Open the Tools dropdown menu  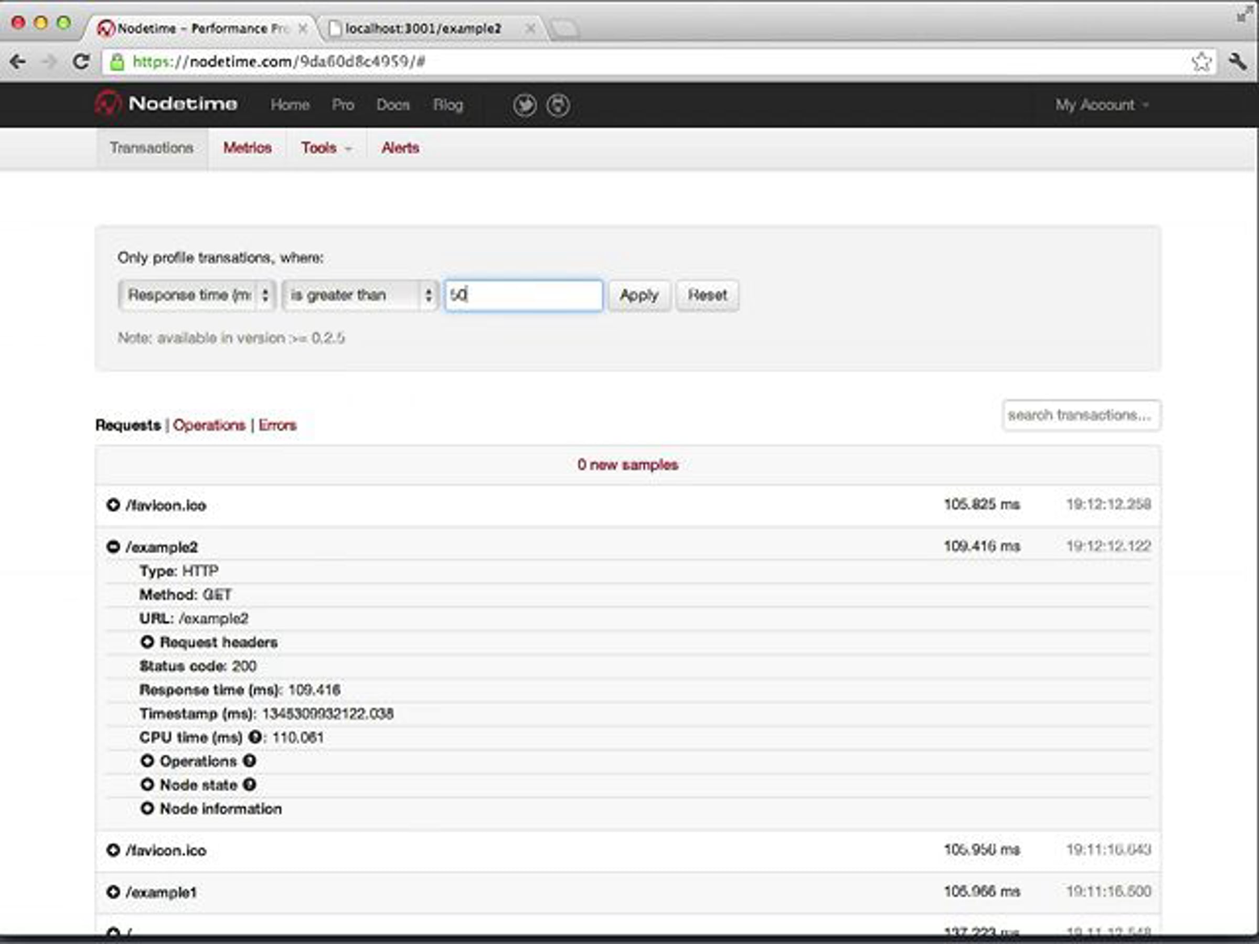point(326,148)
